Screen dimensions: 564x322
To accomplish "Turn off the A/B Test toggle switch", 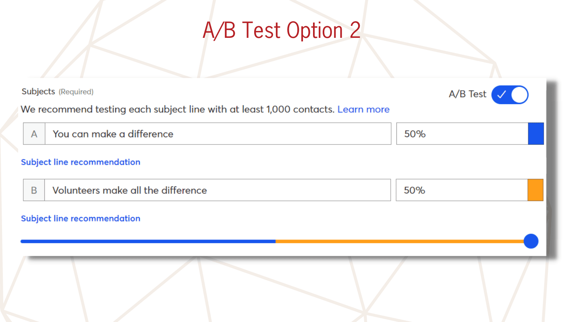I will (510, 95).
